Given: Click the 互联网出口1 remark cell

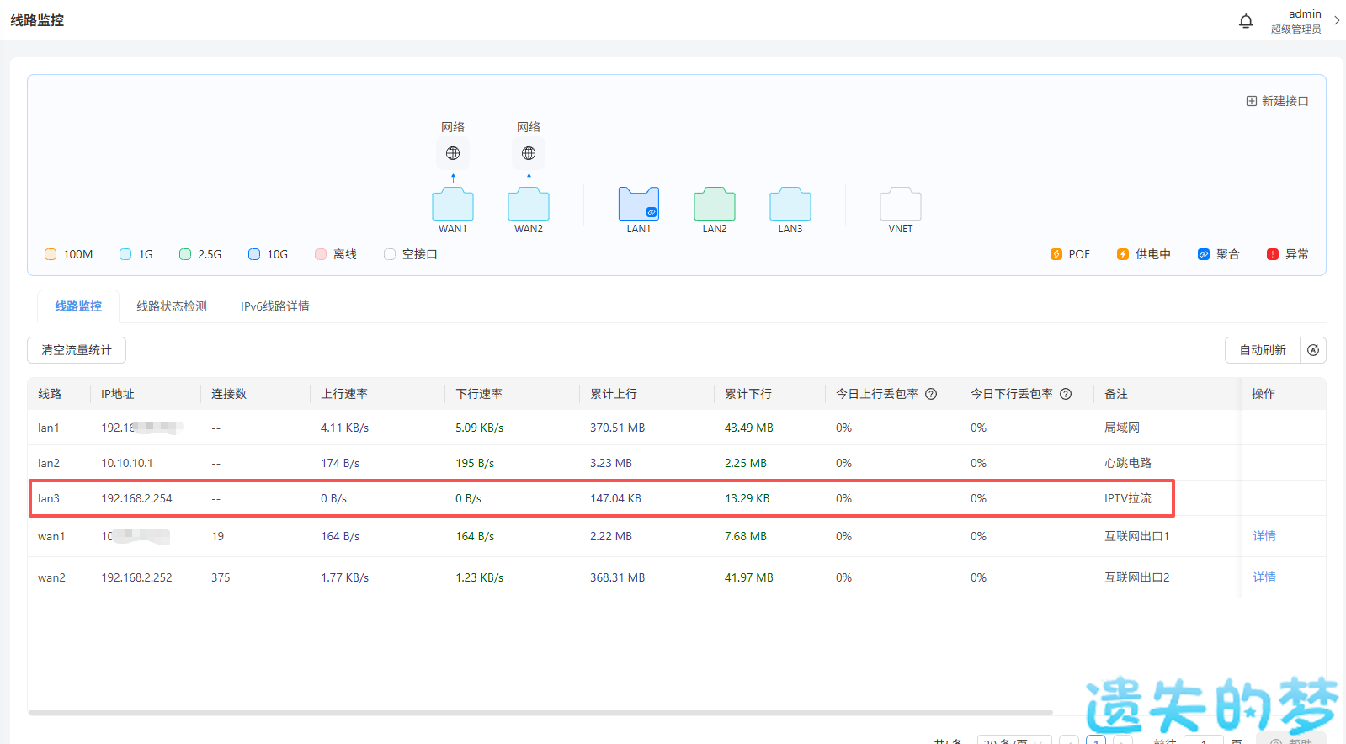Looking at the screenshot, I should [x=1136, y=536].
